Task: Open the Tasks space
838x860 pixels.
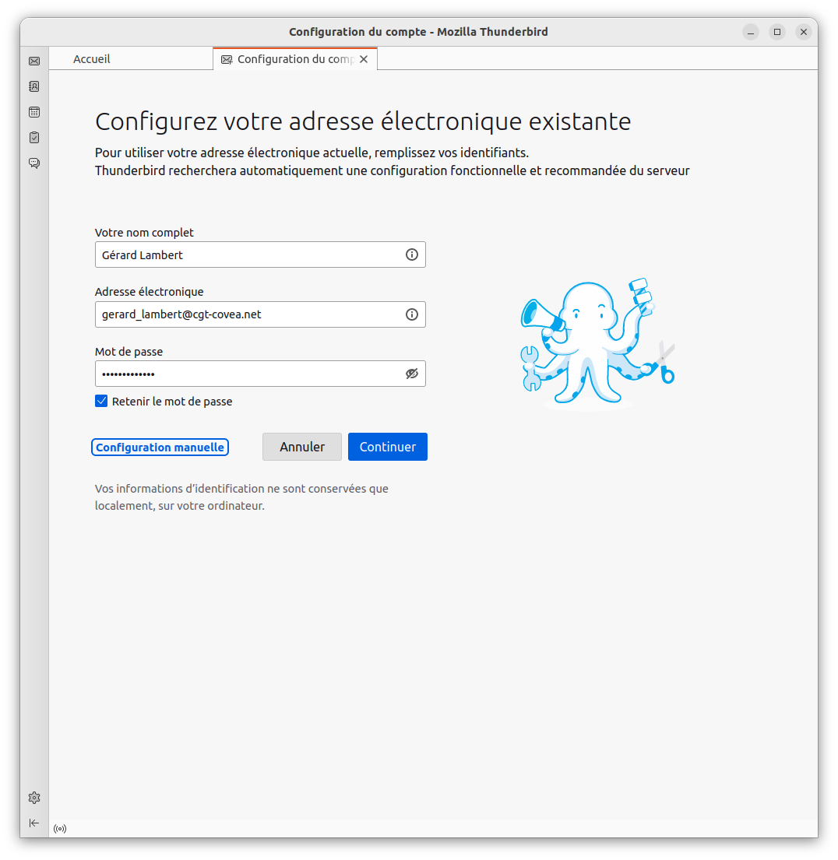Action: tap(34, 138)
